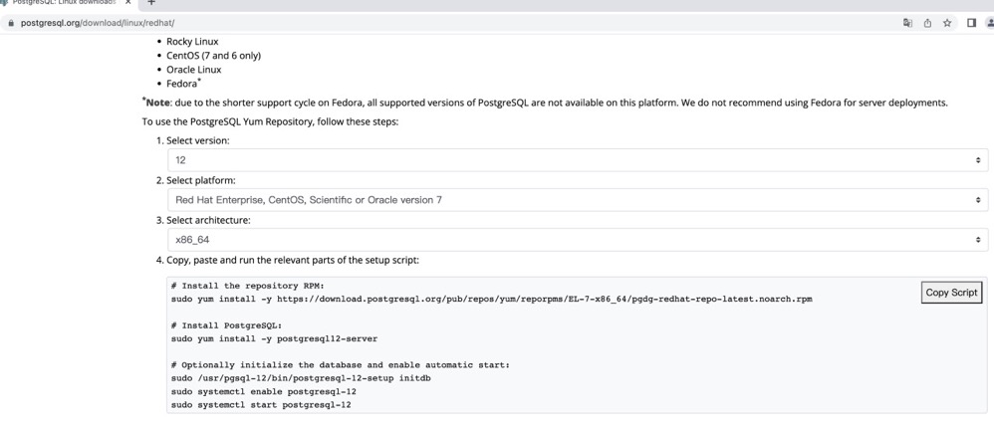Viewport: 994px width, 428px height.
Task: Click 'To use the PostgreSQL Yum Repository' text
Action: [x=270, y=121]
